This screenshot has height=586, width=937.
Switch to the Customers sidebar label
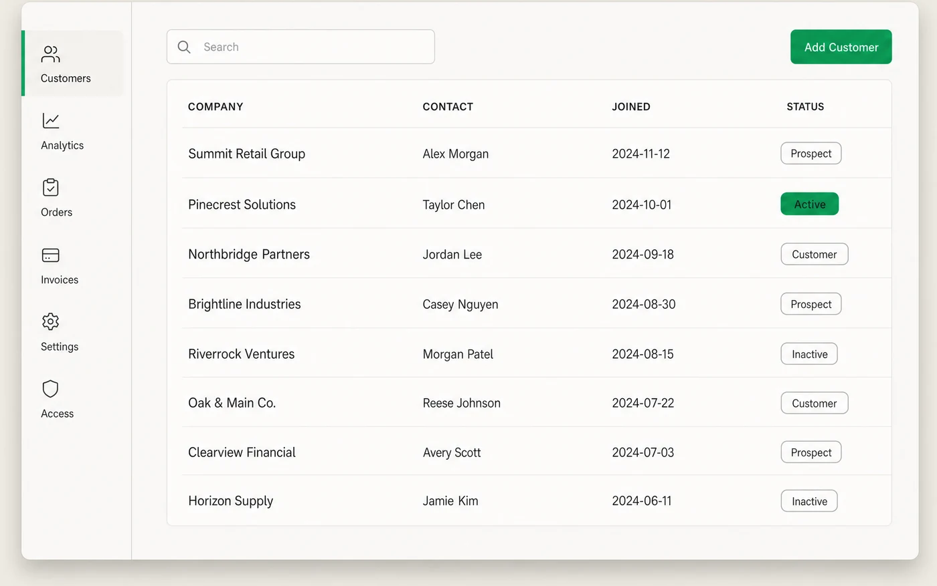pos(66,78)
